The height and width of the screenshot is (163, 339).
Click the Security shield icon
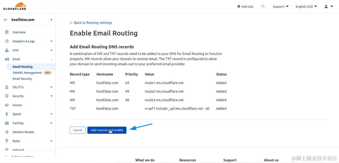point(7,96)
